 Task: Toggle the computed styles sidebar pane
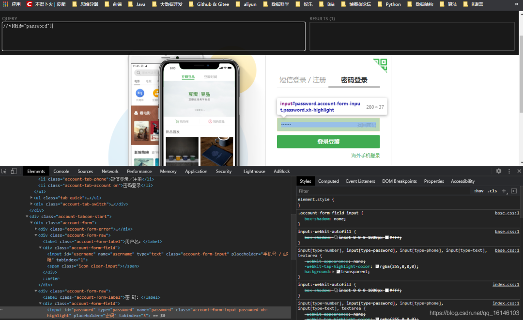click(x=514, y=191)
